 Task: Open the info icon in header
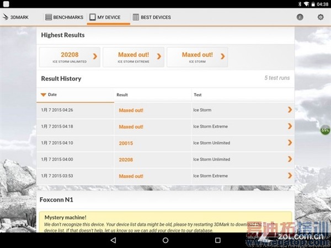(x=300, y=17)
